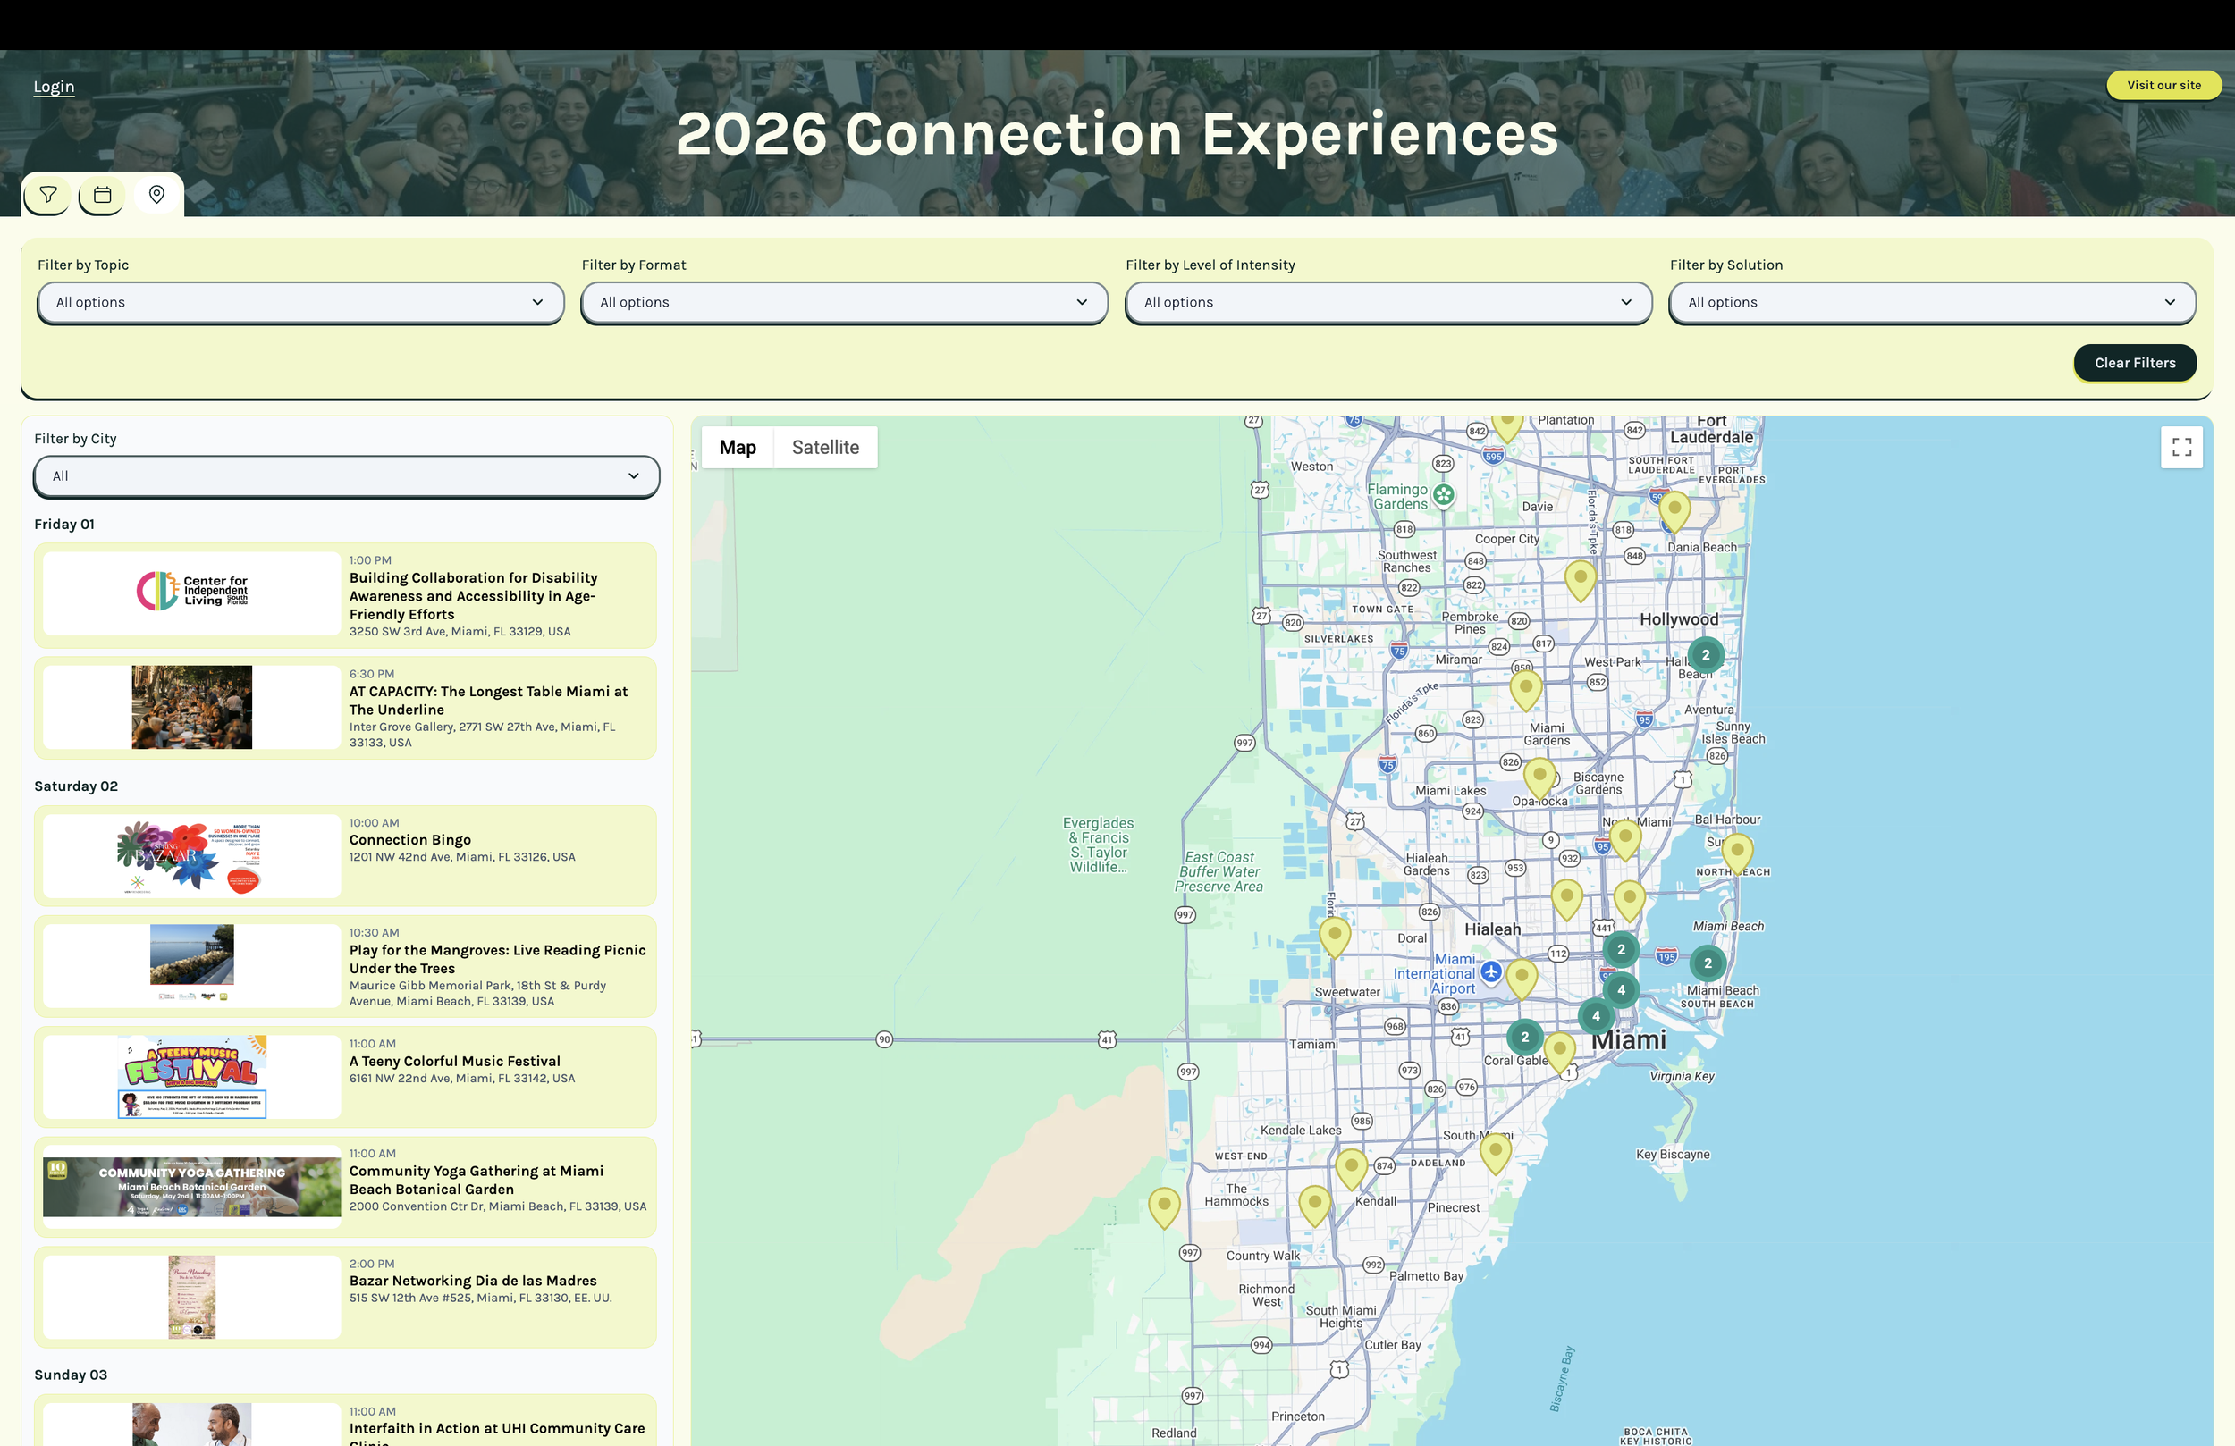
Task: Click the map pin near Kendall
Action: coord(1352,1171)
